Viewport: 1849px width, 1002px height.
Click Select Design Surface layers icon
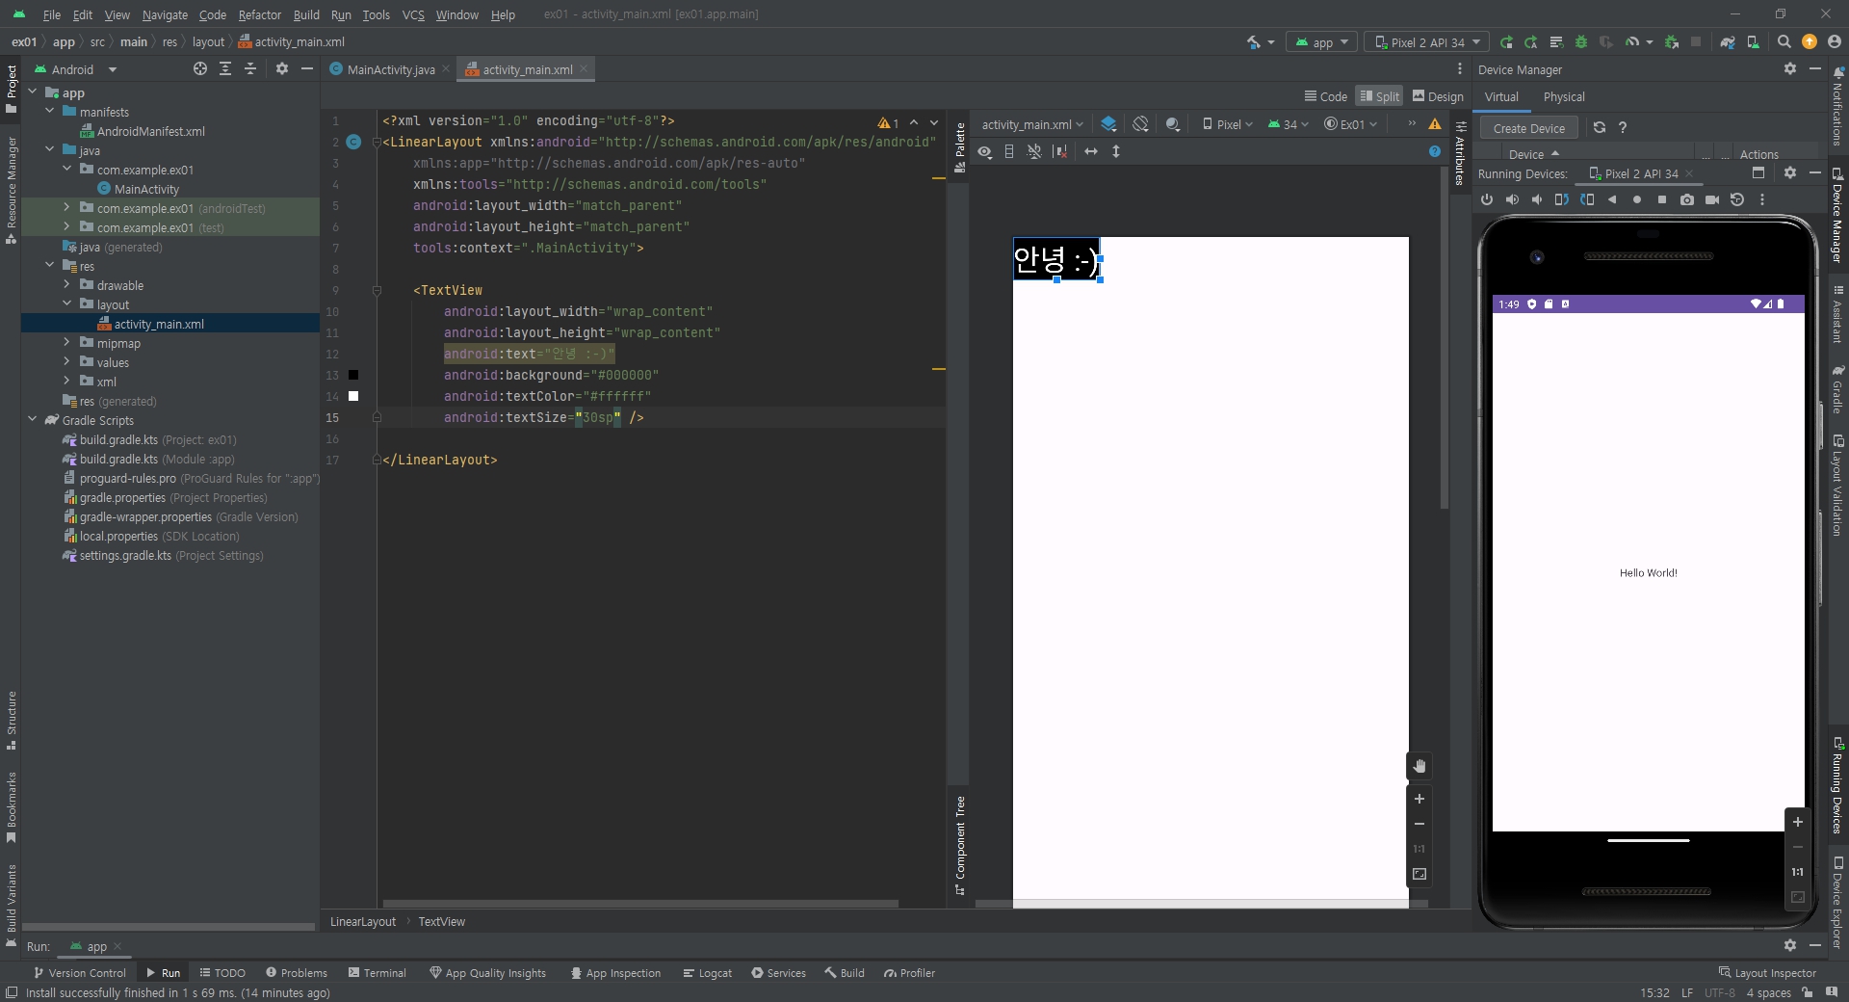[x=1108, y=124]
